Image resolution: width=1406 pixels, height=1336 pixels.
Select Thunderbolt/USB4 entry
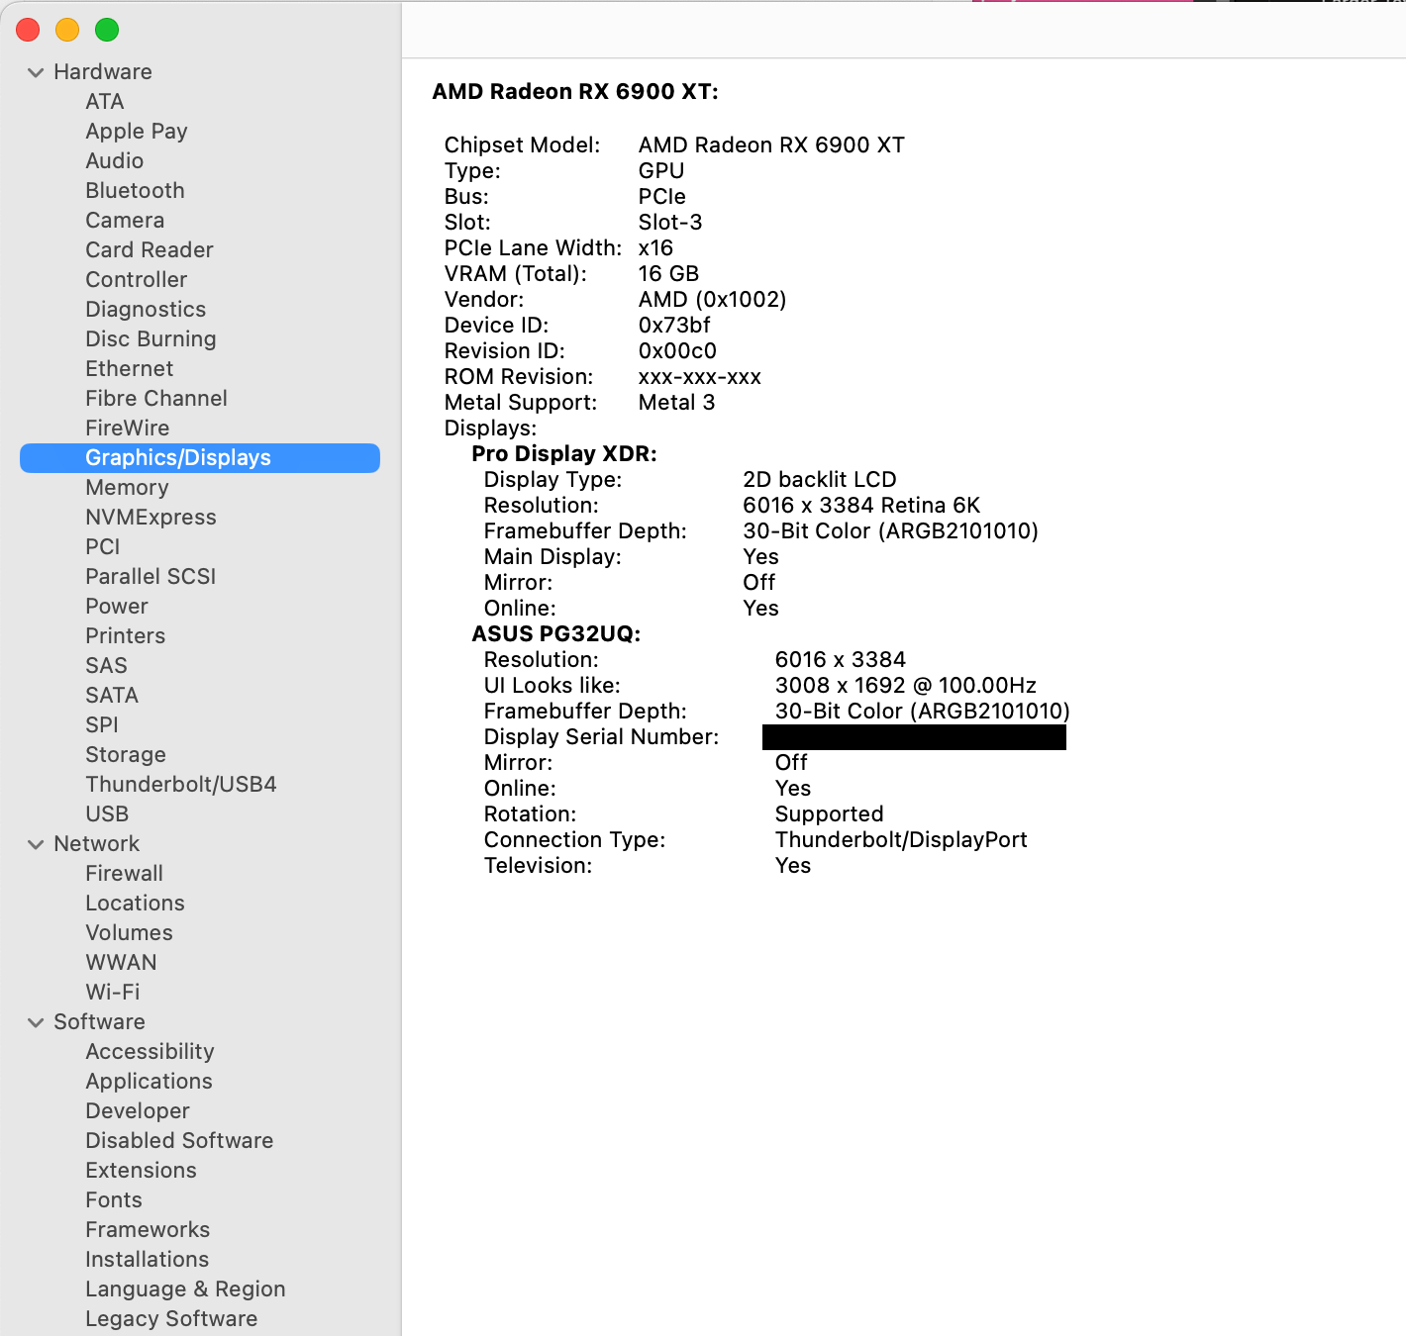coord(181,785)
